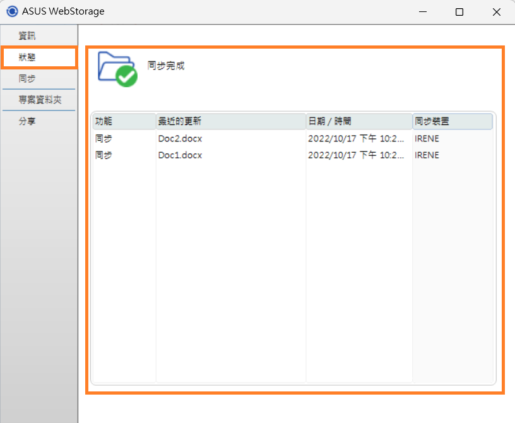Open the 資訊 tab in sidebar
Viewport: 515px width, 423px height.
tap(38, 36)
